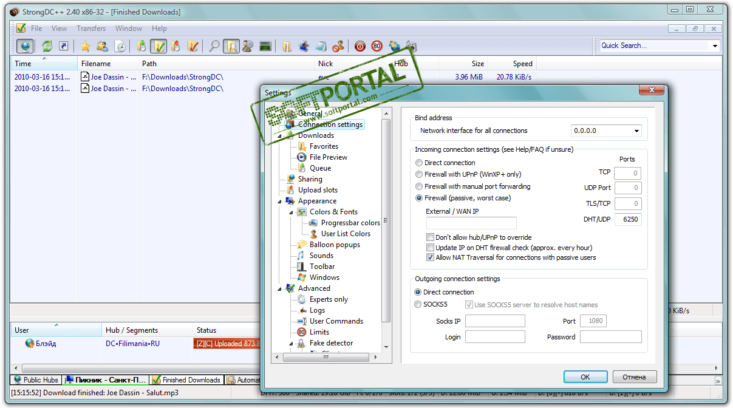Sort the list by the Filename column
Image resolution: width=733 pixels, height=408 pixels.
(108, 63)
